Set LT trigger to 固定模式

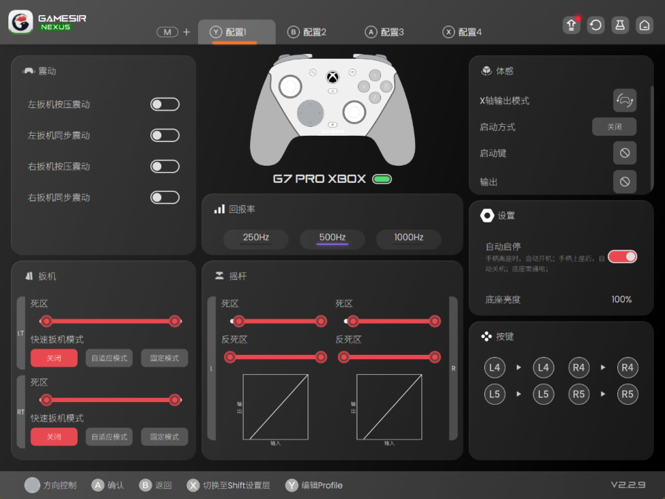point(165,358)
